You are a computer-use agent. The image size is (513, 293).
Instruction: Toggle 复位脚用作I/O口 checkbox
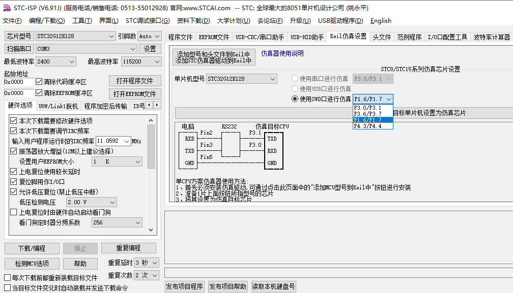13,182
